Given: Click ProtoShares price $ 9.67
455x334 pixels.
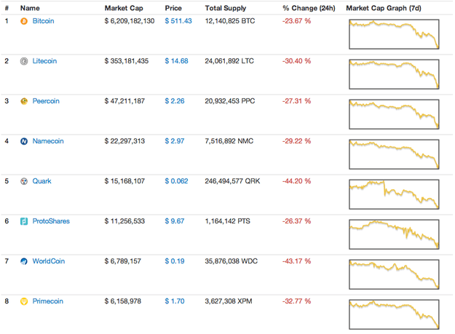Looking at the screenshot, I should [175, 221].
